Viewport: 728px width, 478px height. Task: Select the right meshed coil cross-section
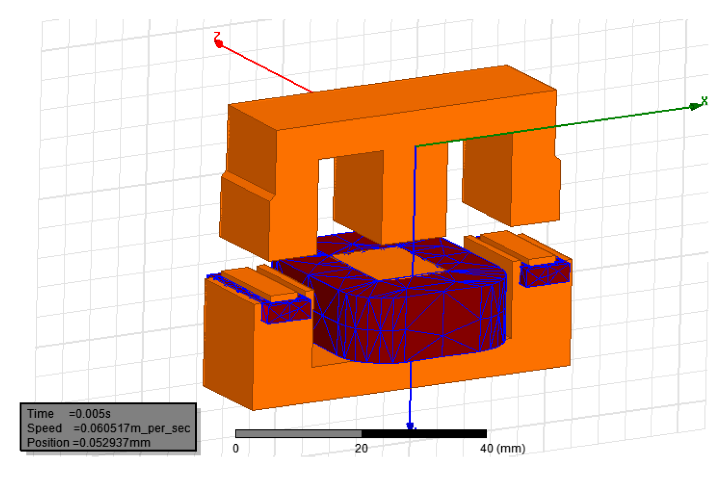(545, 274)
